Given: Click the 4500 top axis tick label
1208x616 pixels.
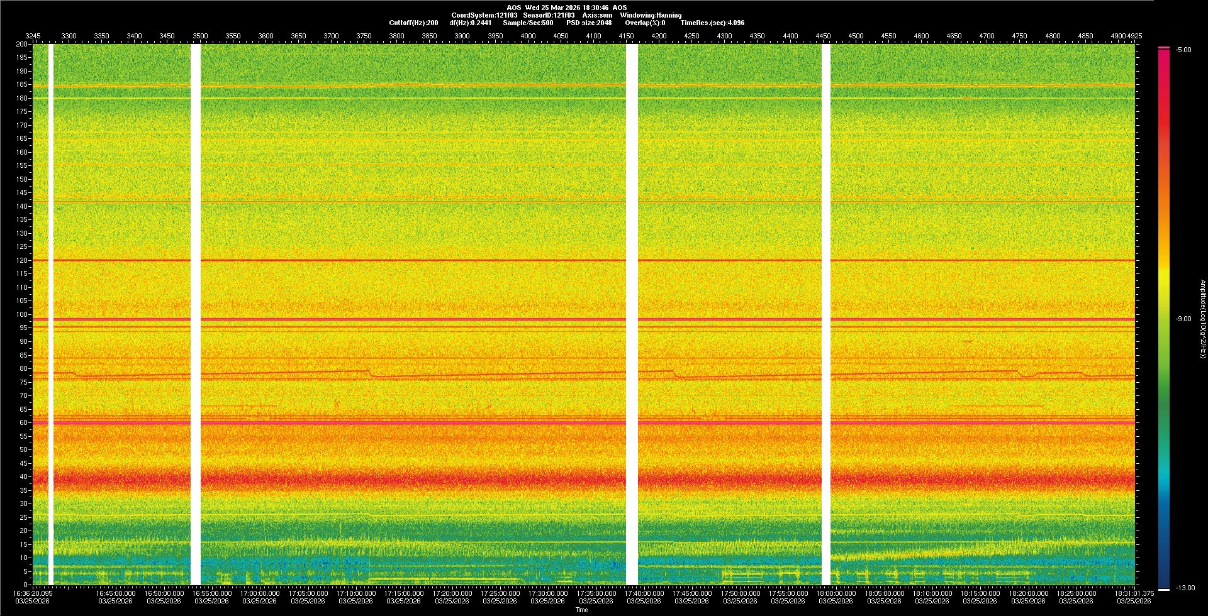Looking at the screenshot, I should (856, 36).
